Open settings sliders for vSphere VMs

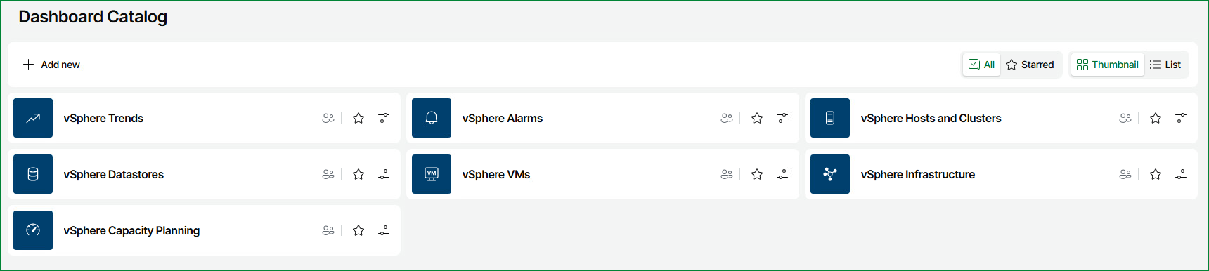[782, 174]
